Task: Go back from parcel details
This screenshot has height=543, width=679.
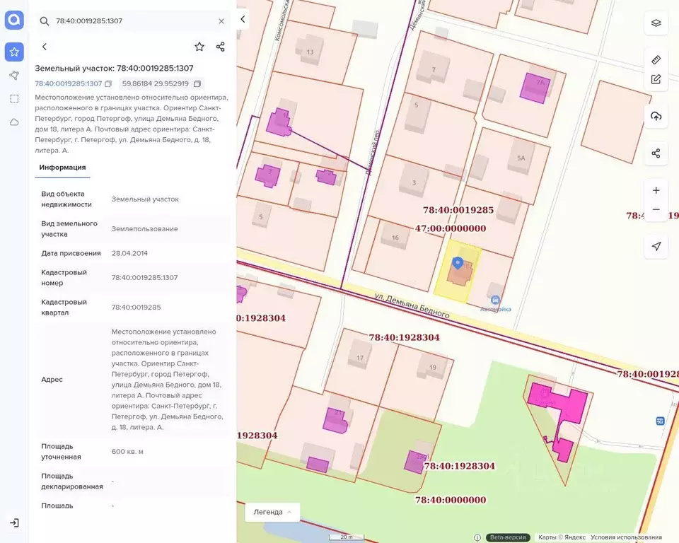Action: click(45, 47)
